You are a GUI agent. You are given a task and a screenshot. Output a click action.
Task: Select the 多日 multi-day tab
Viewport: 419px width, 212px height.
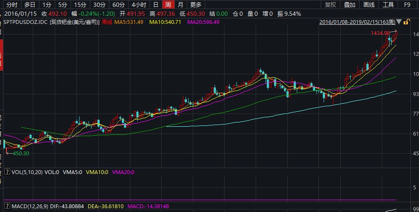[x=30, y=5]
